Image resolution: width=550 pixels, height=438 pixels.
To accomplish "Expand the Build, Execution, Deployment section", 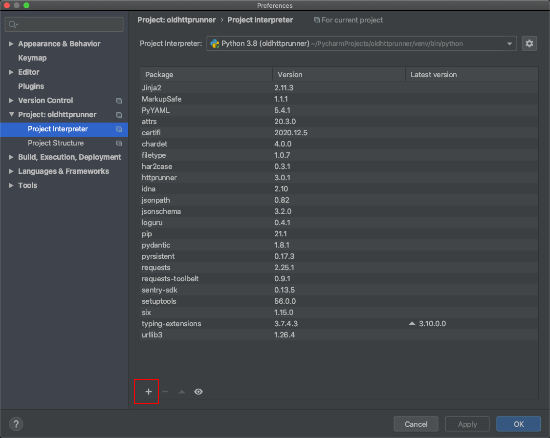I will tap(11, 157).
